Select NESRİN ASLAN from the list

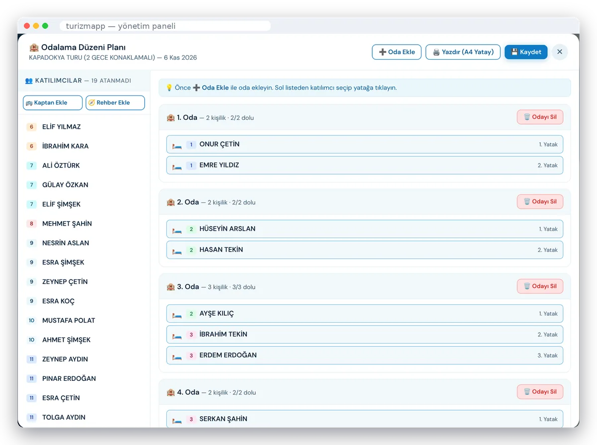(84, 243)
